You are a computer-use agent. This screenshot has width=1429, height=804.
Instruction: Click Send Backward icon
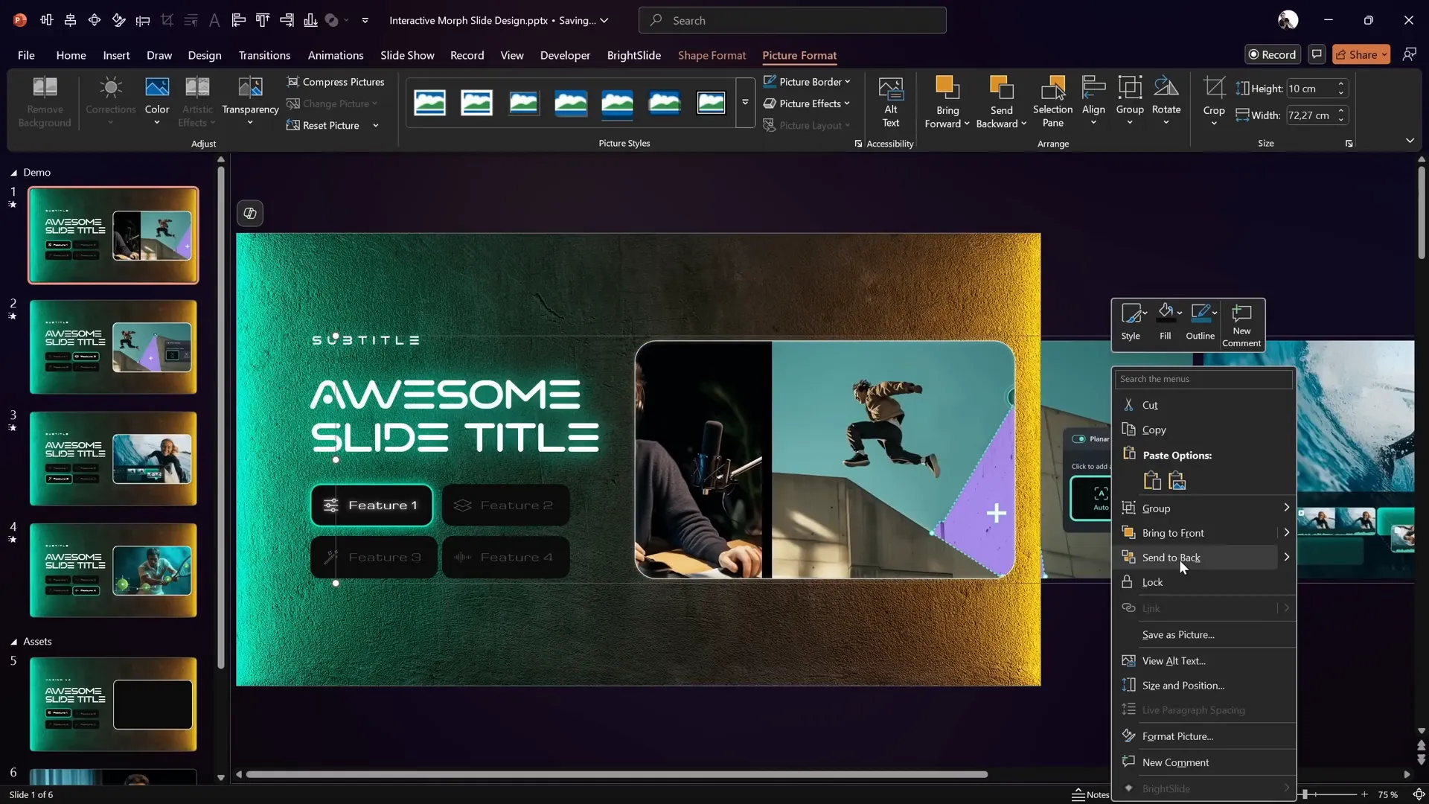(1001, 88)
